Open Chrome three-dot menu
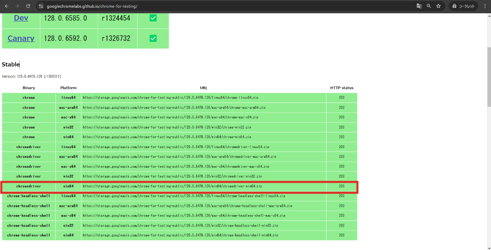This screenshot has height=250, width=491. (485, 6)
